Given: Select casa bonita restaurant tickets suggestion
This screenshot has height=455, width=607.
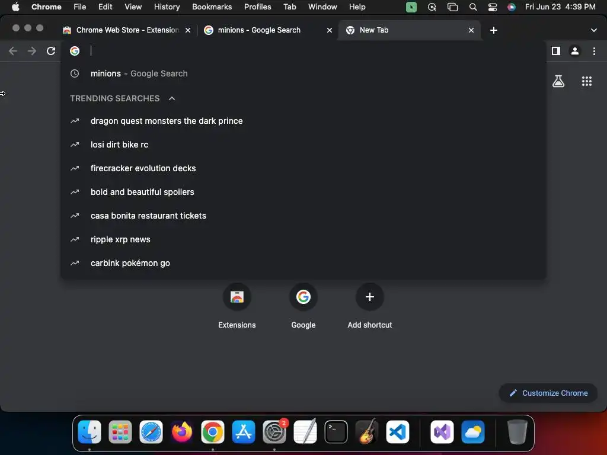Looking at the screenshot, I should [303, 216].
